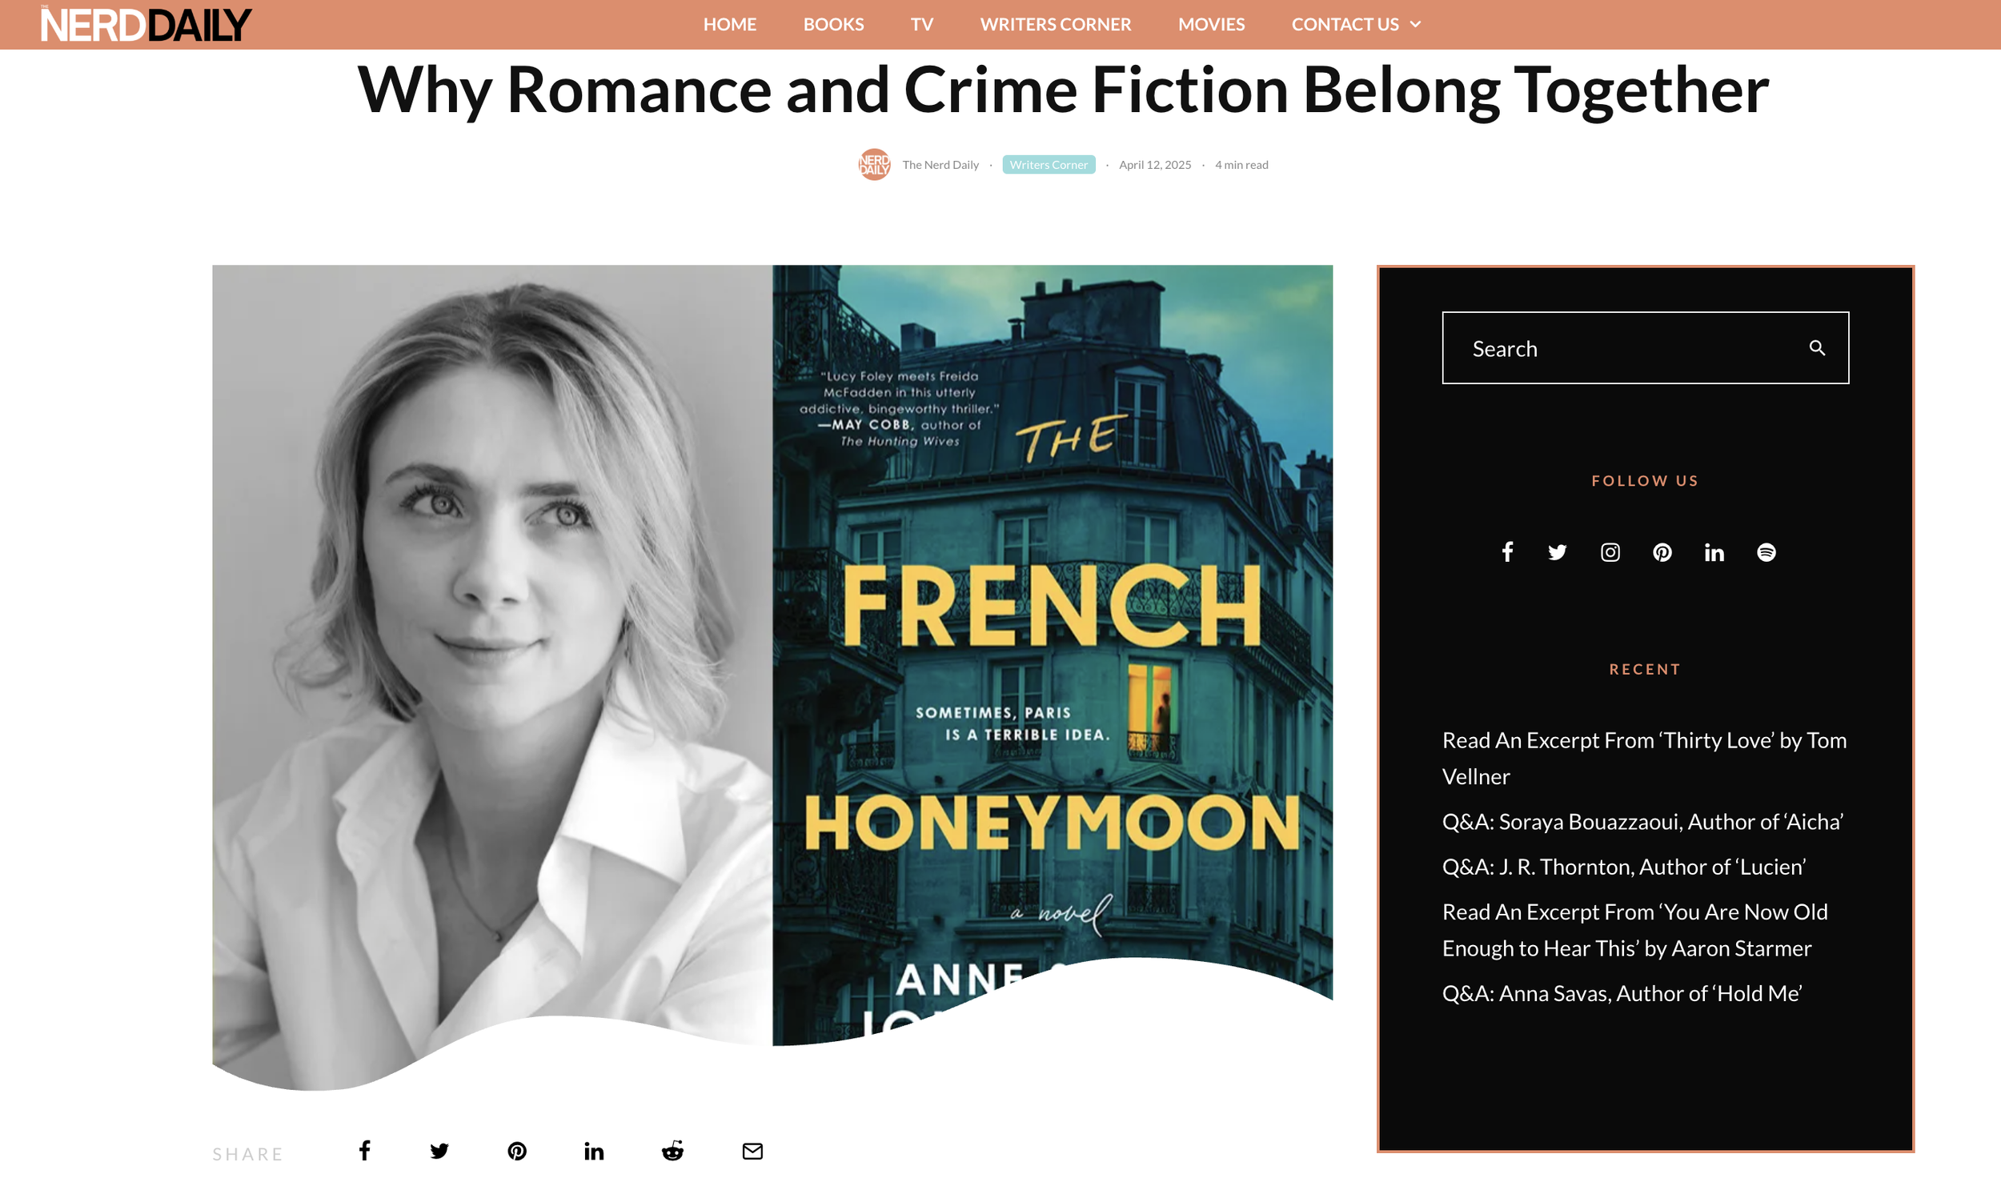Share article via Reddit icon
Screen dimensions: 2001x1186
click(672, 1151)
